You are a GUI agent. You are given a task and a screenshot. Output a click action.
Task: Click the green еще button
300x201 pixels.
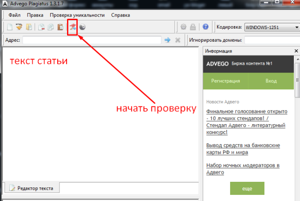247,188
